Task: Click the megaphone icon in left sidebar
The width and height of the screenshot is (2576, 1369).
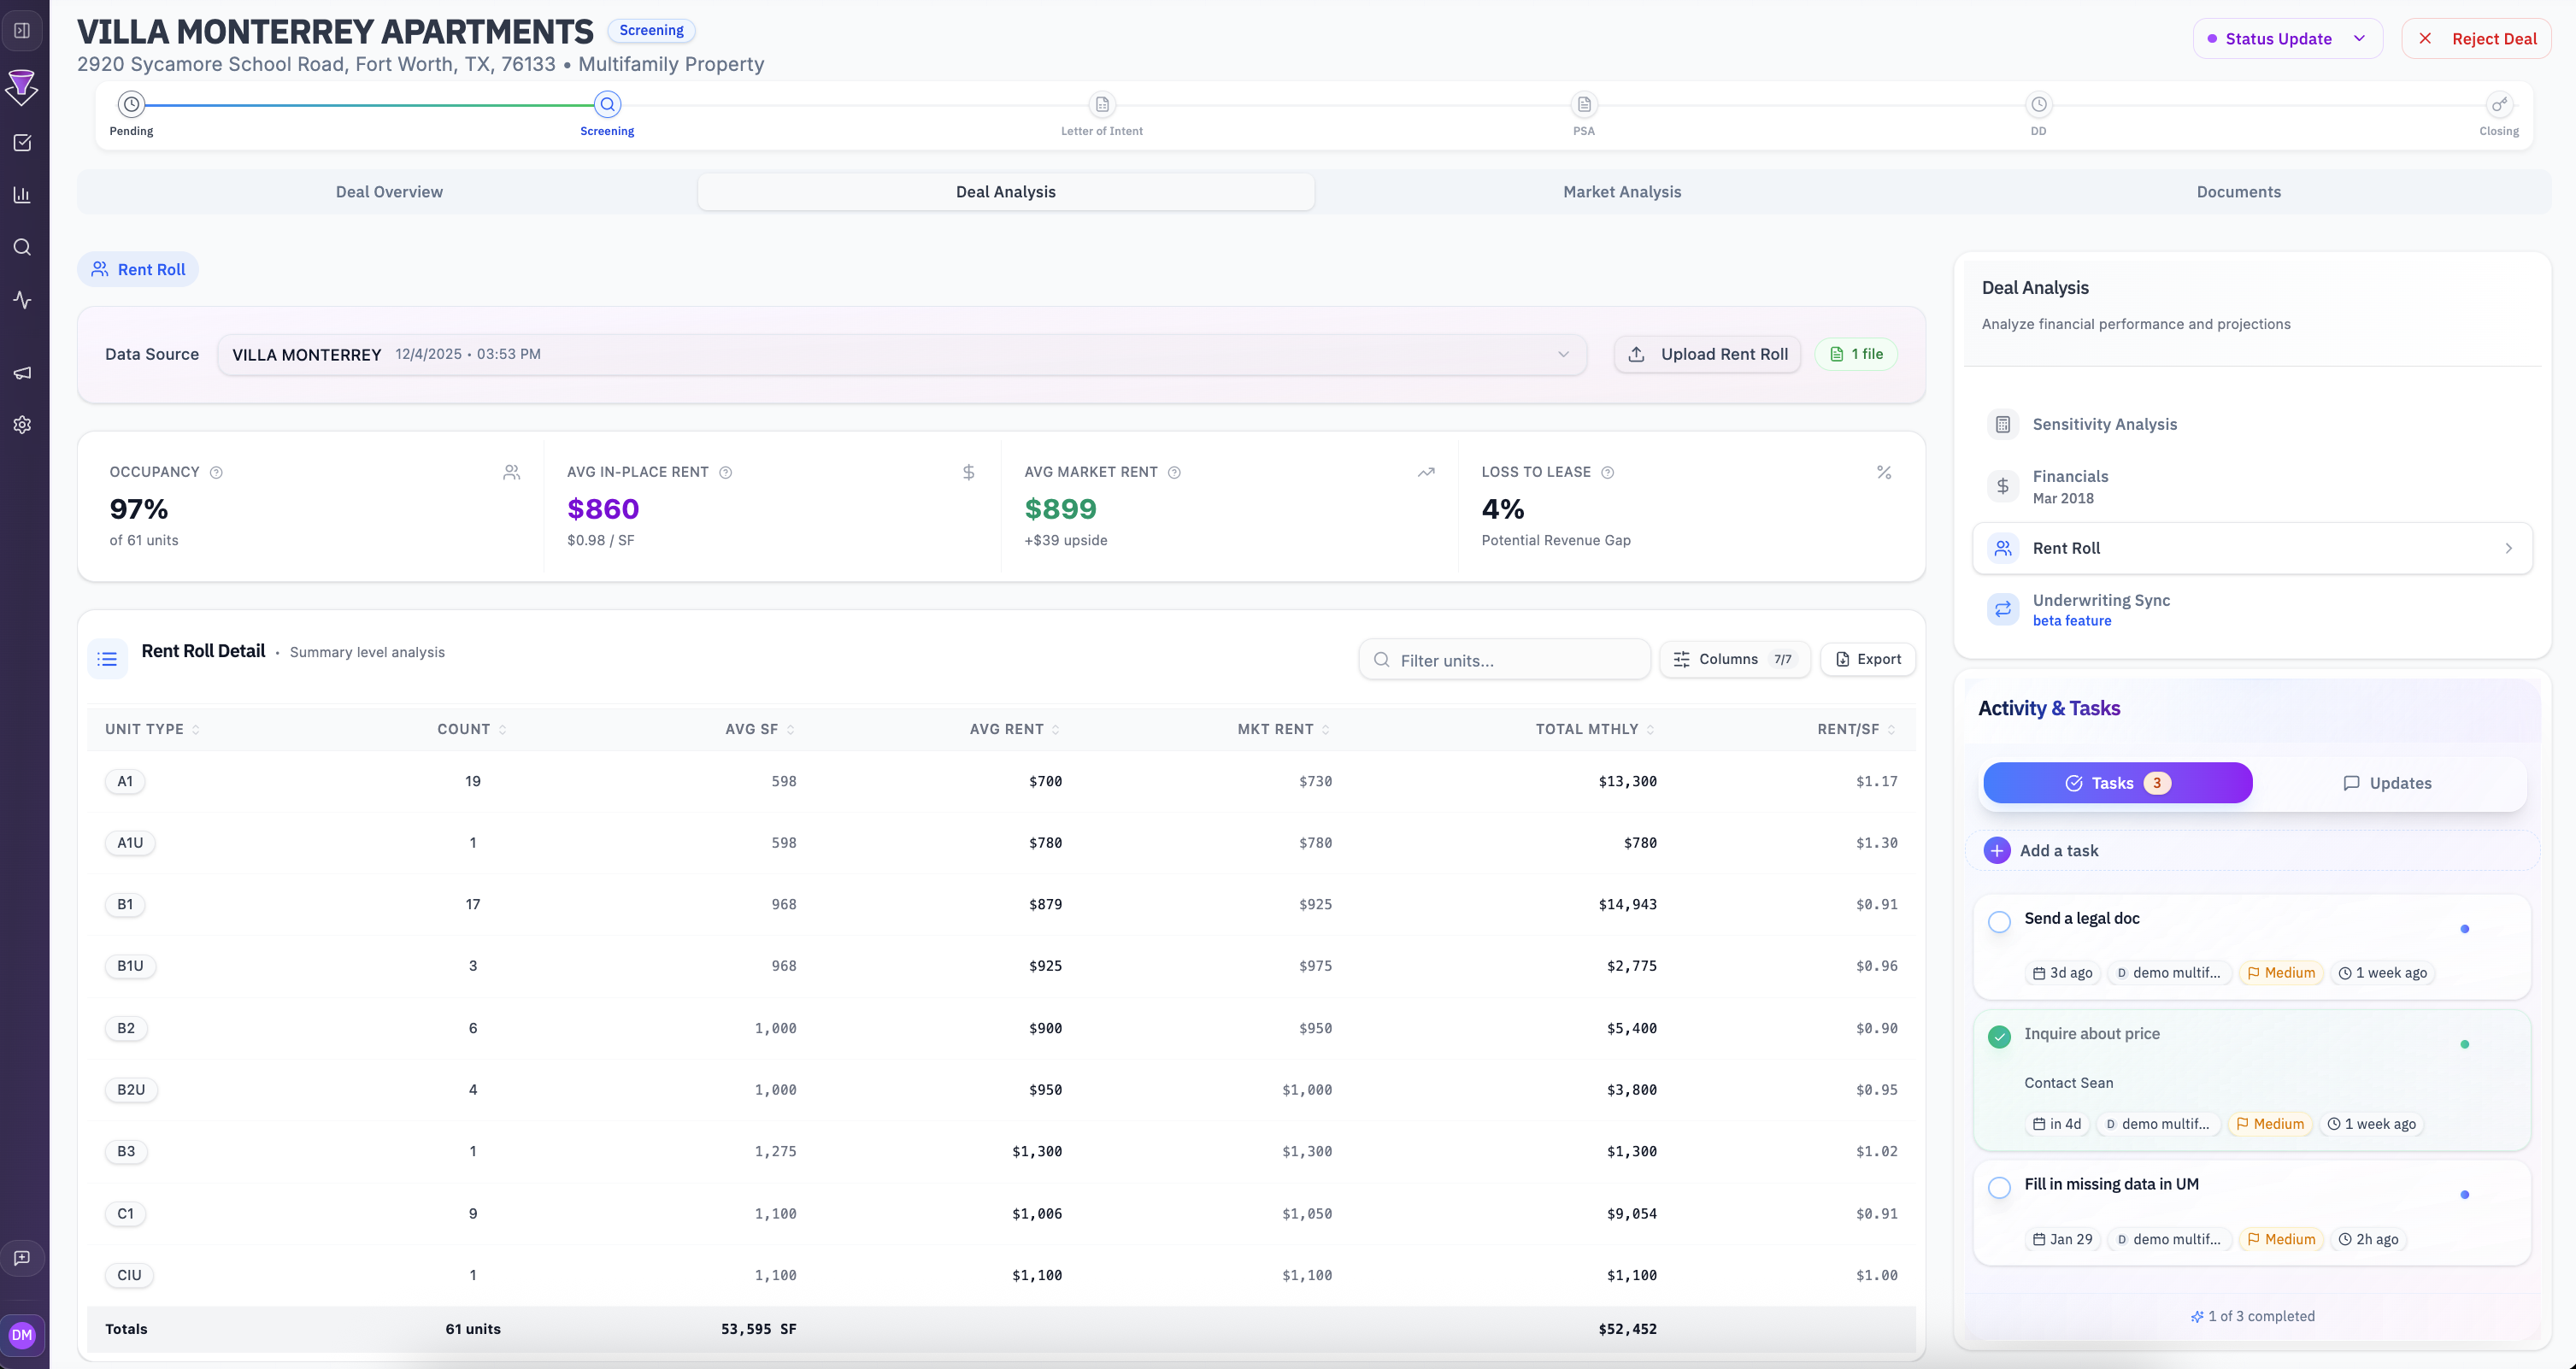Action: click(22, 373)
